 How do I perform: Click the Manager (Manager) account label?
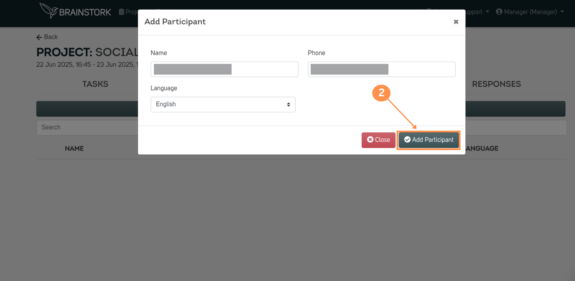530,12
